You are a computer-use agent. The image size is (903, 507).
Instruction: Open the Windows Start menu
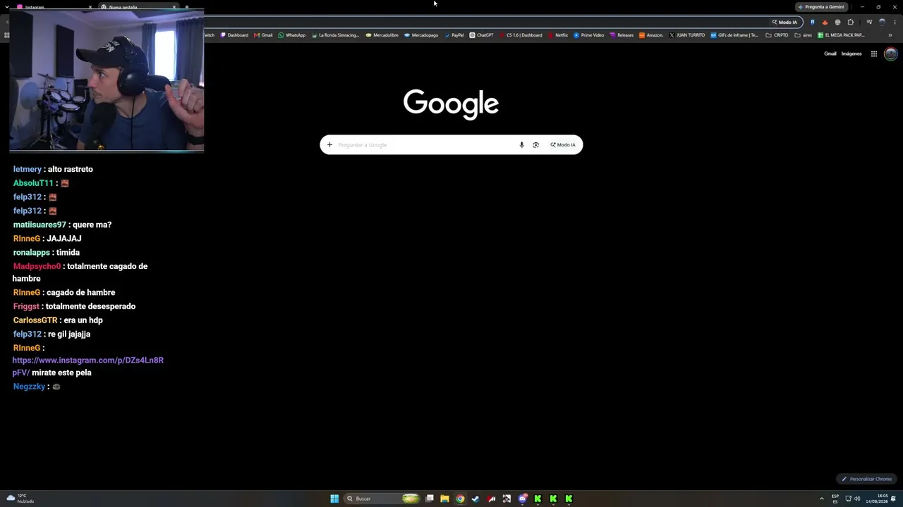(x=334, y=499)
